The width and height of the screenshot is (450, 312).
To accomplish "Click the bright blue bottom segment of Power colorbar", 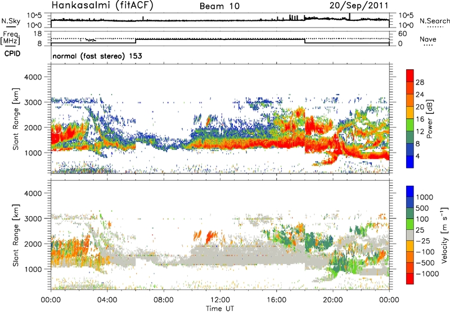I will click(x=410, y=162).
